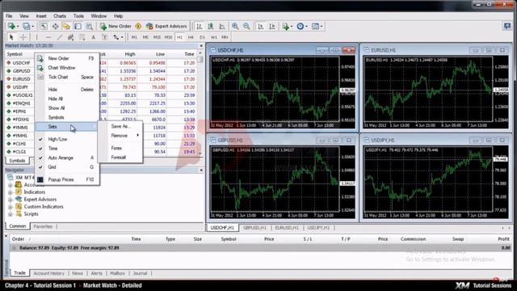This screenshot has height=291, width=517.
Task: Switch to Candlesticks chart icon
Action: 211,26
